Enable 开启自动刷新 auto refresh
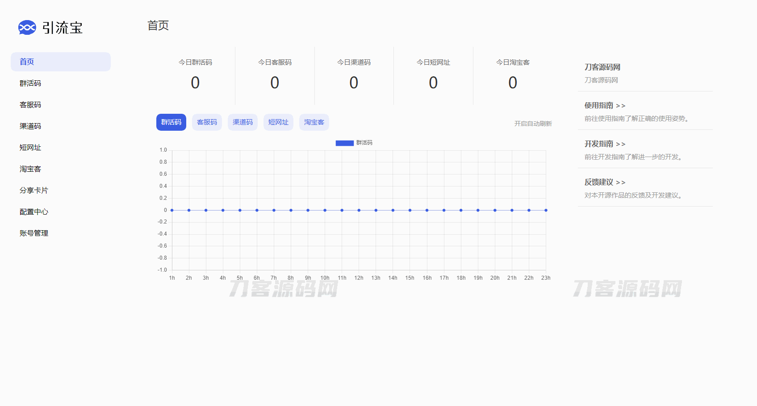The width and height of the screenshot is (757, 406). (x=533, y=124)
